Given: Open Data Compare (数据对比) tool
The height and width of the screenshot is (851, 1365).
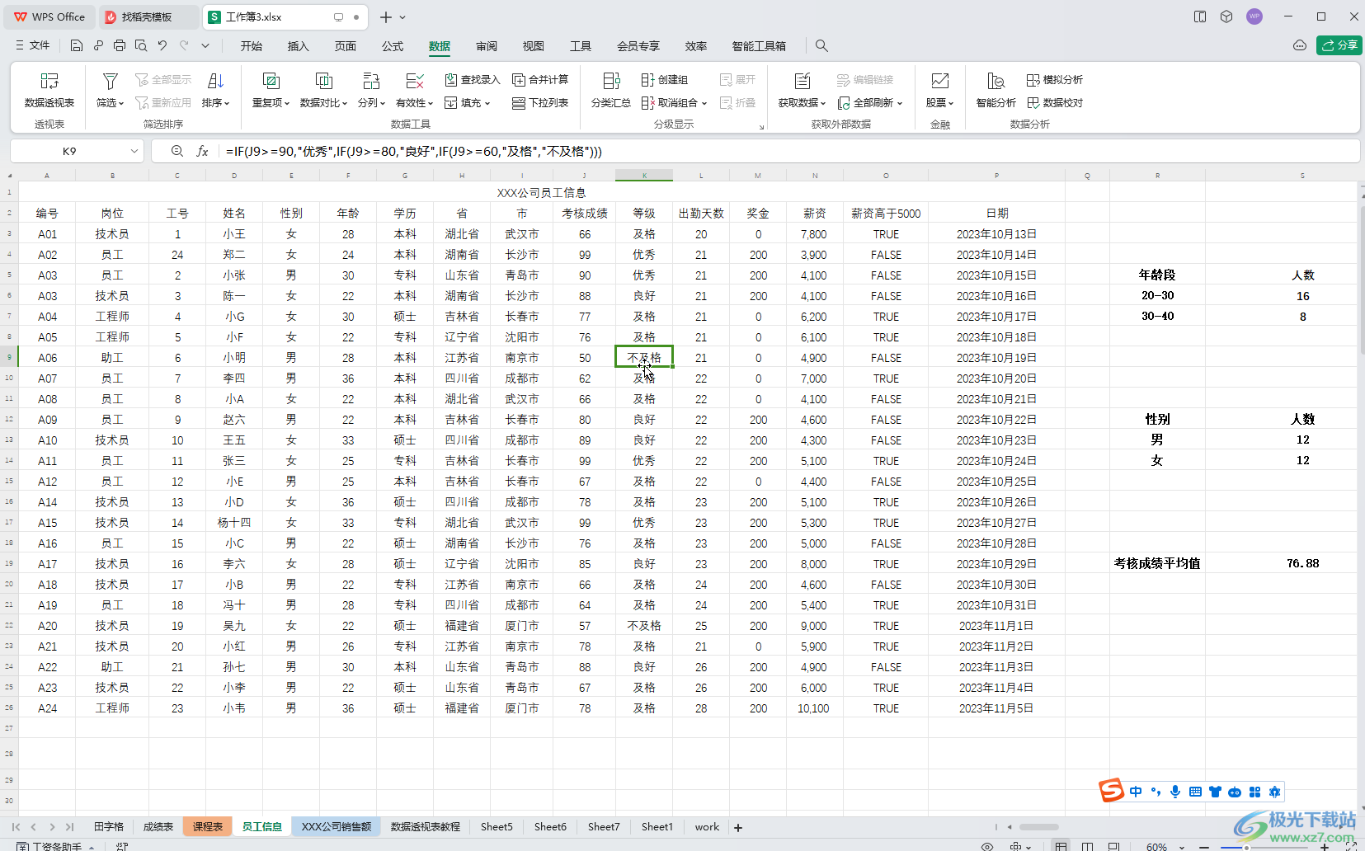Looking at the screenshot, I should click(323, 89).
